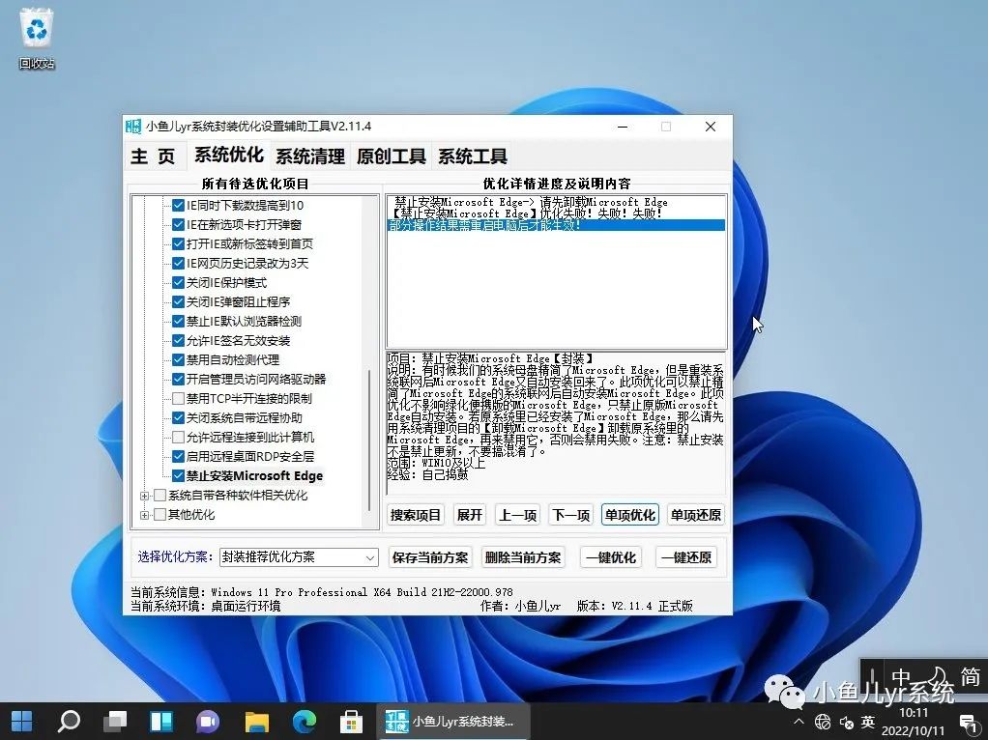Launch the Chat (Teams) taskbar icon

(209, 721)
